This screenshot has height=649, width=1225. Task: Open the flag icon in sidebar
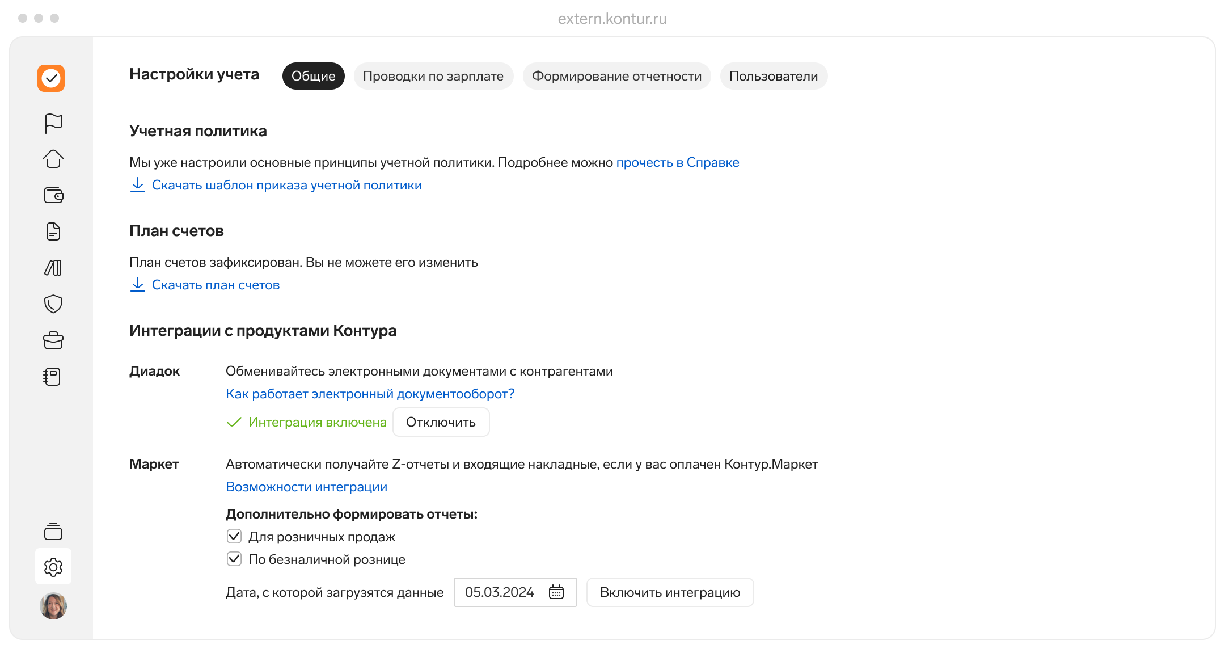click(53, 123)
